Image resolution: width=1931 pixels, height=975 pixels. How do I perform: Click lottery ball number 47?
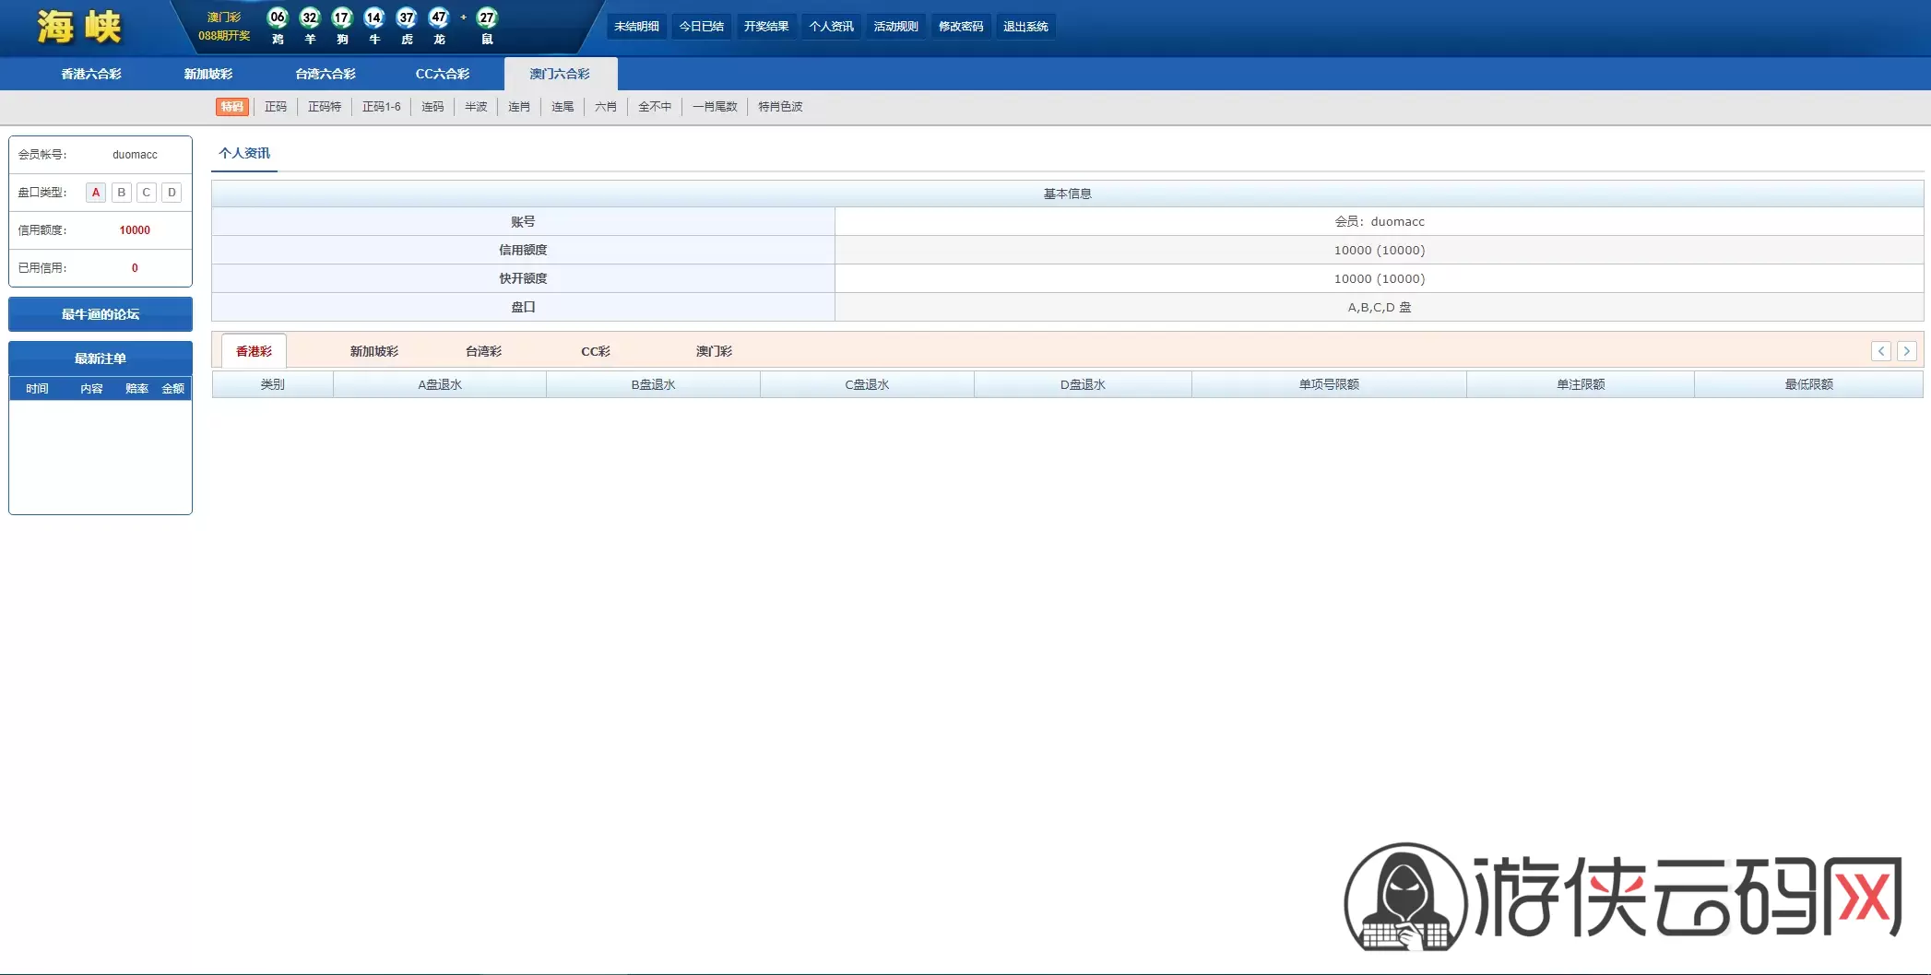click(x=439, y=18)
